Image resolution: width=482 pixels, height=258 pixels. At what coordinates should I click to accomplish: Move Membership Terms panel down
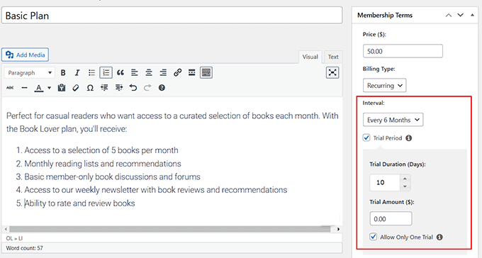coord(461,15)
